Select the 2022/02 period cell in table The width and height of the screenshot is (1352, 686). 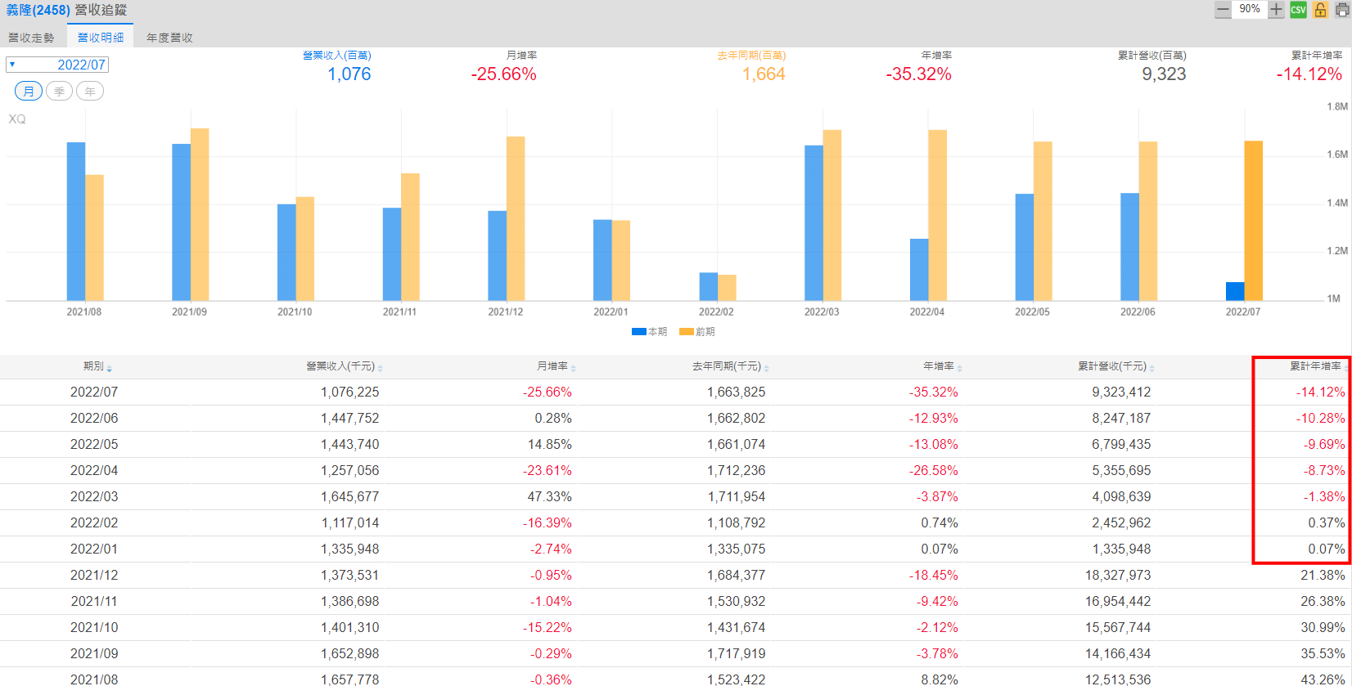click(x=94, y=522)
